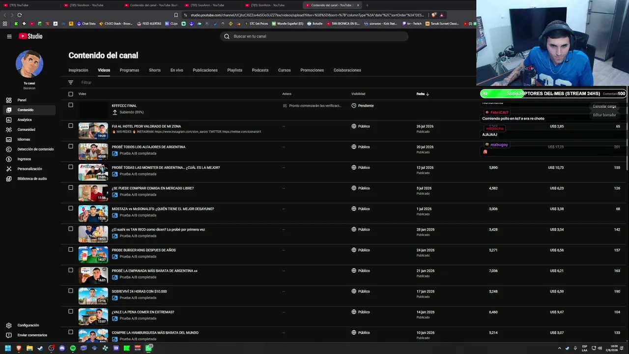This screenshot has height=354, width=629.
Task: Open a new browser tab with plus button
Action: click(x=367, y=5)
